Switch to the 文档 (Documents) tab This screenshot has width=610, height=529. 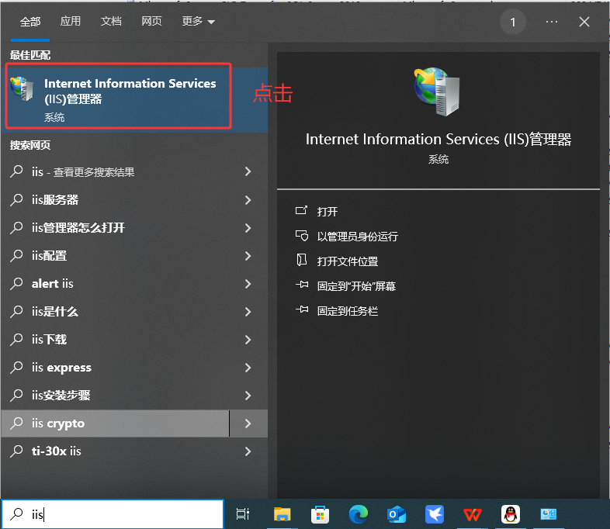pos(111,22)
